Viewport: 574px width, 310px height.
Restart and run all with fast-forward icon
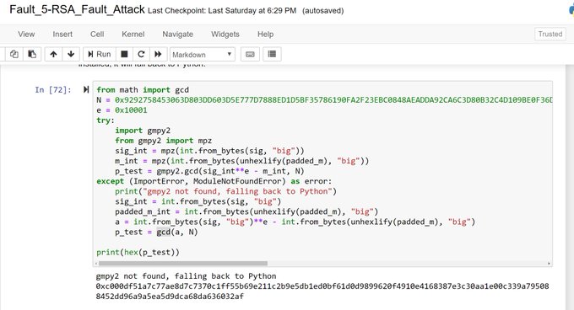click(x=158, y=54)
